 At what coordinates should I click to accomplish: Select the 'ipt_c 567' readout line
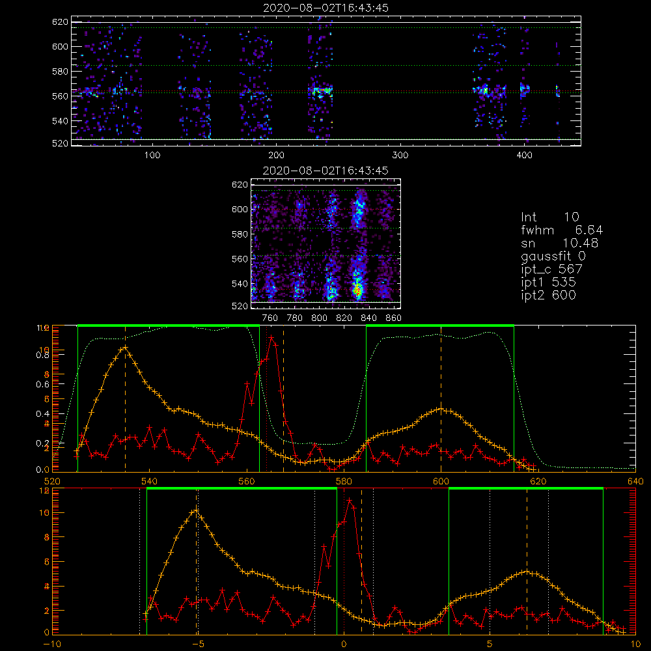tap(552, 270)
